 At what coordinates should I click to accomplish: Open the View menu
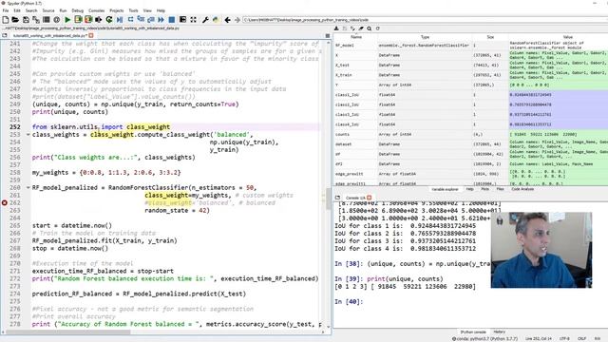[147, 10]
